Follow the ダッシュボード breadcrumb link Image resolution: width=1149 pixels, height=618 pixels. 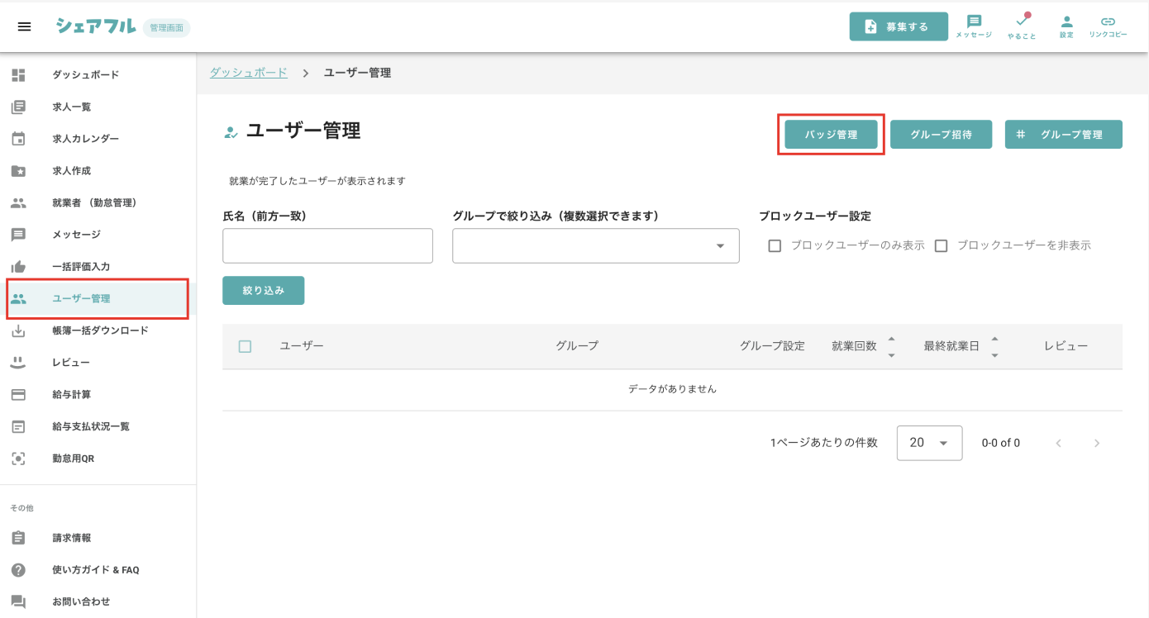(248, 73)
